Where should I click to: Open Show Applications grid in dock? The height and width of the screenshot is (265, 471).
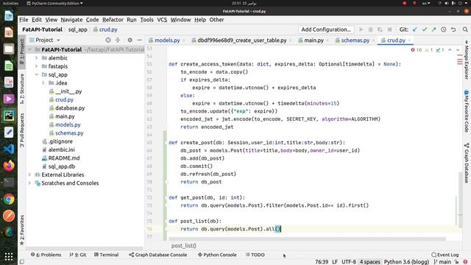tap(9, 256)
